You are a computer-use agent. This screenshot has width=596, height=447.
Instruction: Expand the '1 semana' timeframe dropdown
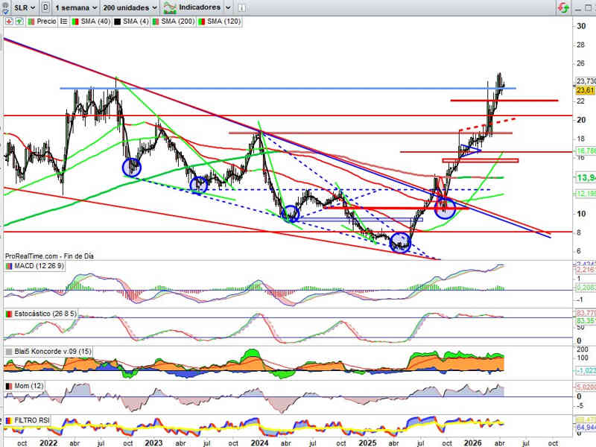pos(77,7)
